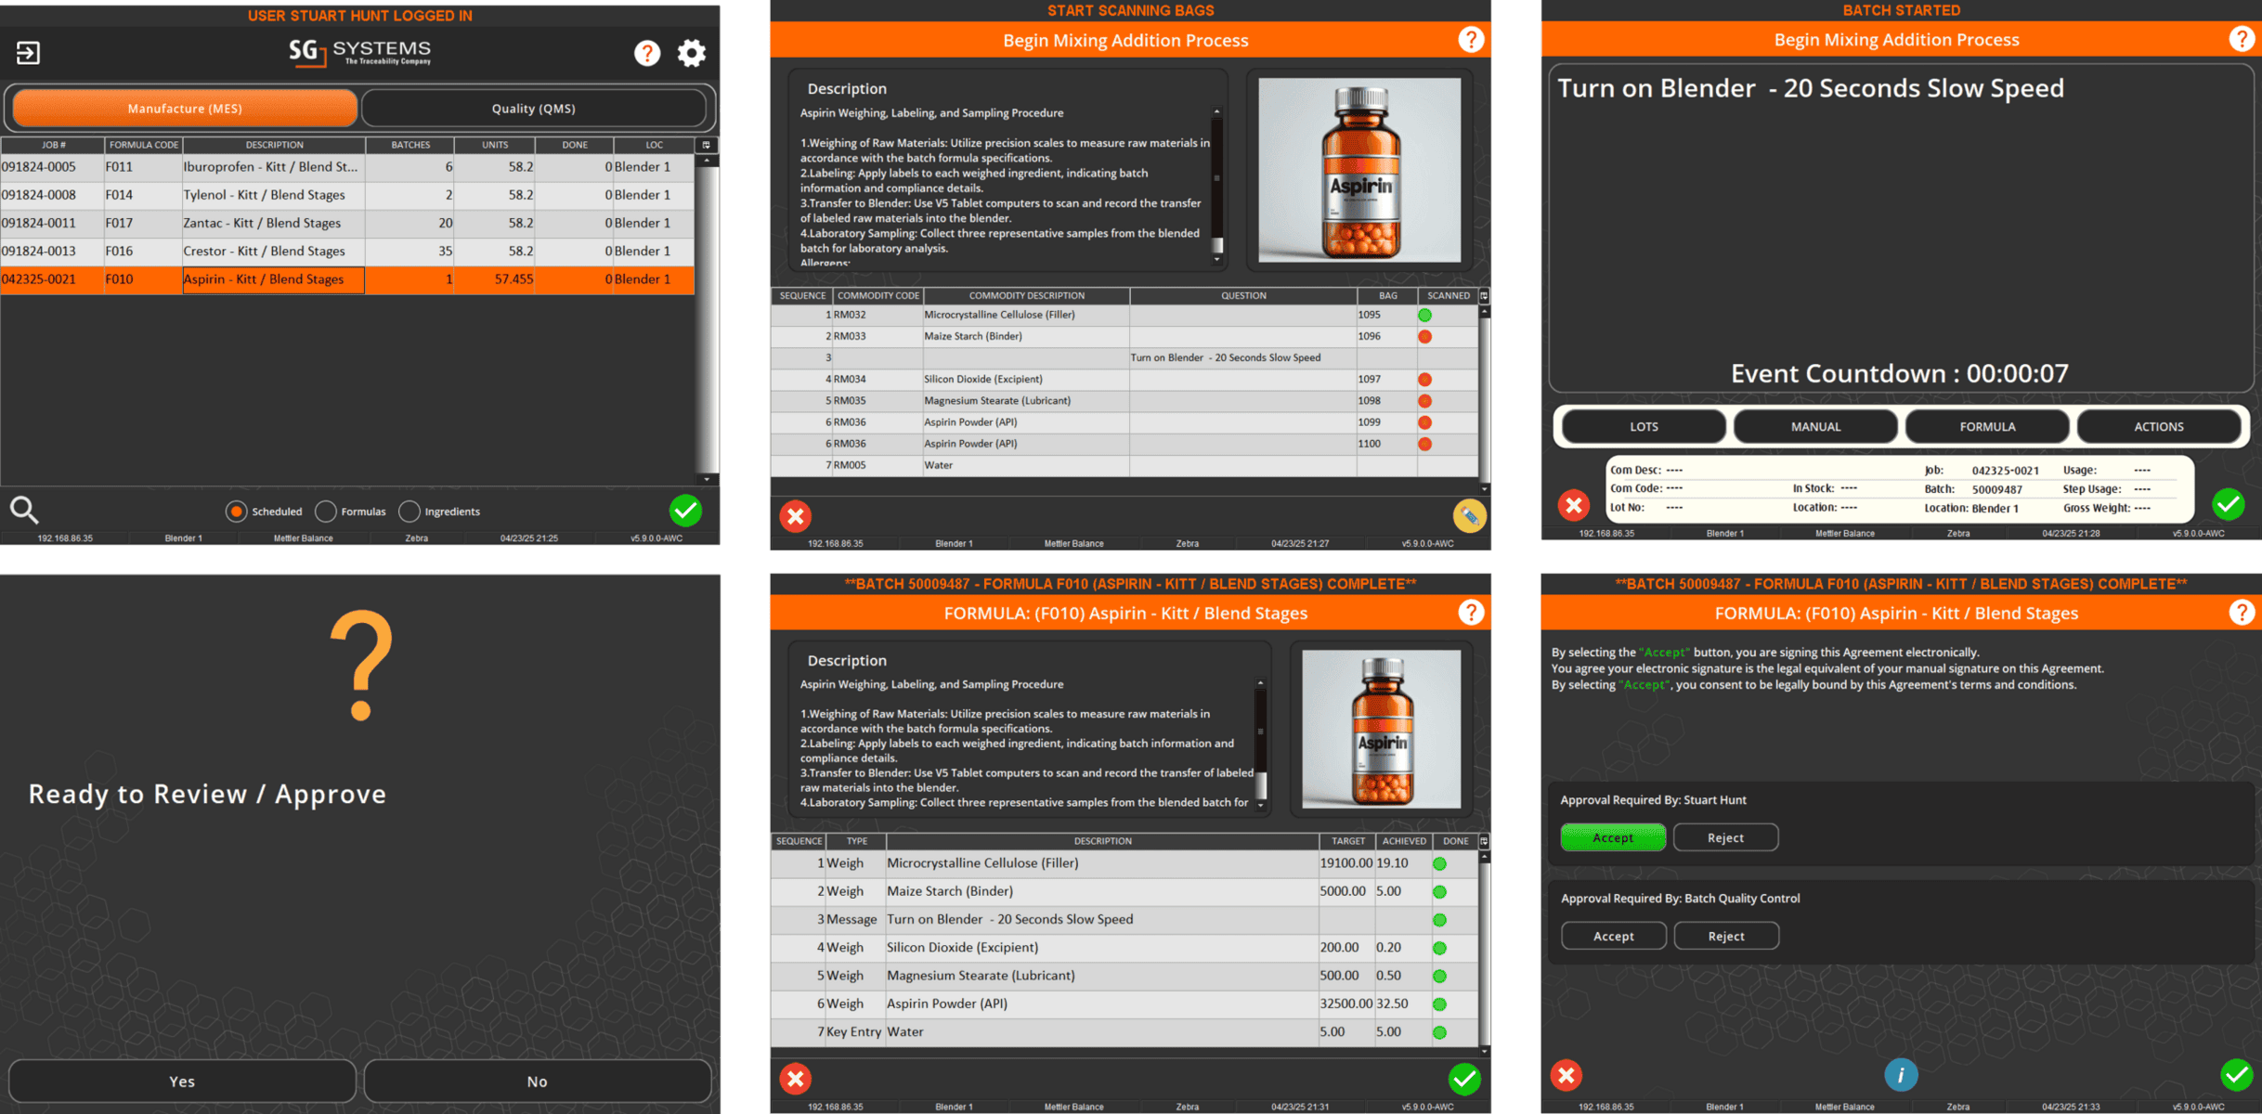Screen dimensions: 2262x1114
Task: Click the BATCHES column header in the job list
Action: point(410,145)
